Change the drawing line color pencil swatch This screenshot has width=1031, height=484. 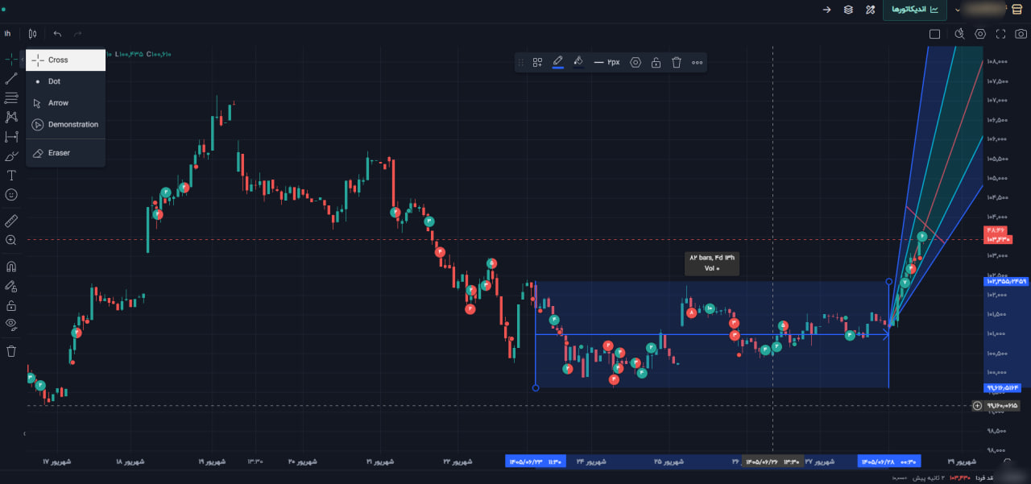[557, 62]
